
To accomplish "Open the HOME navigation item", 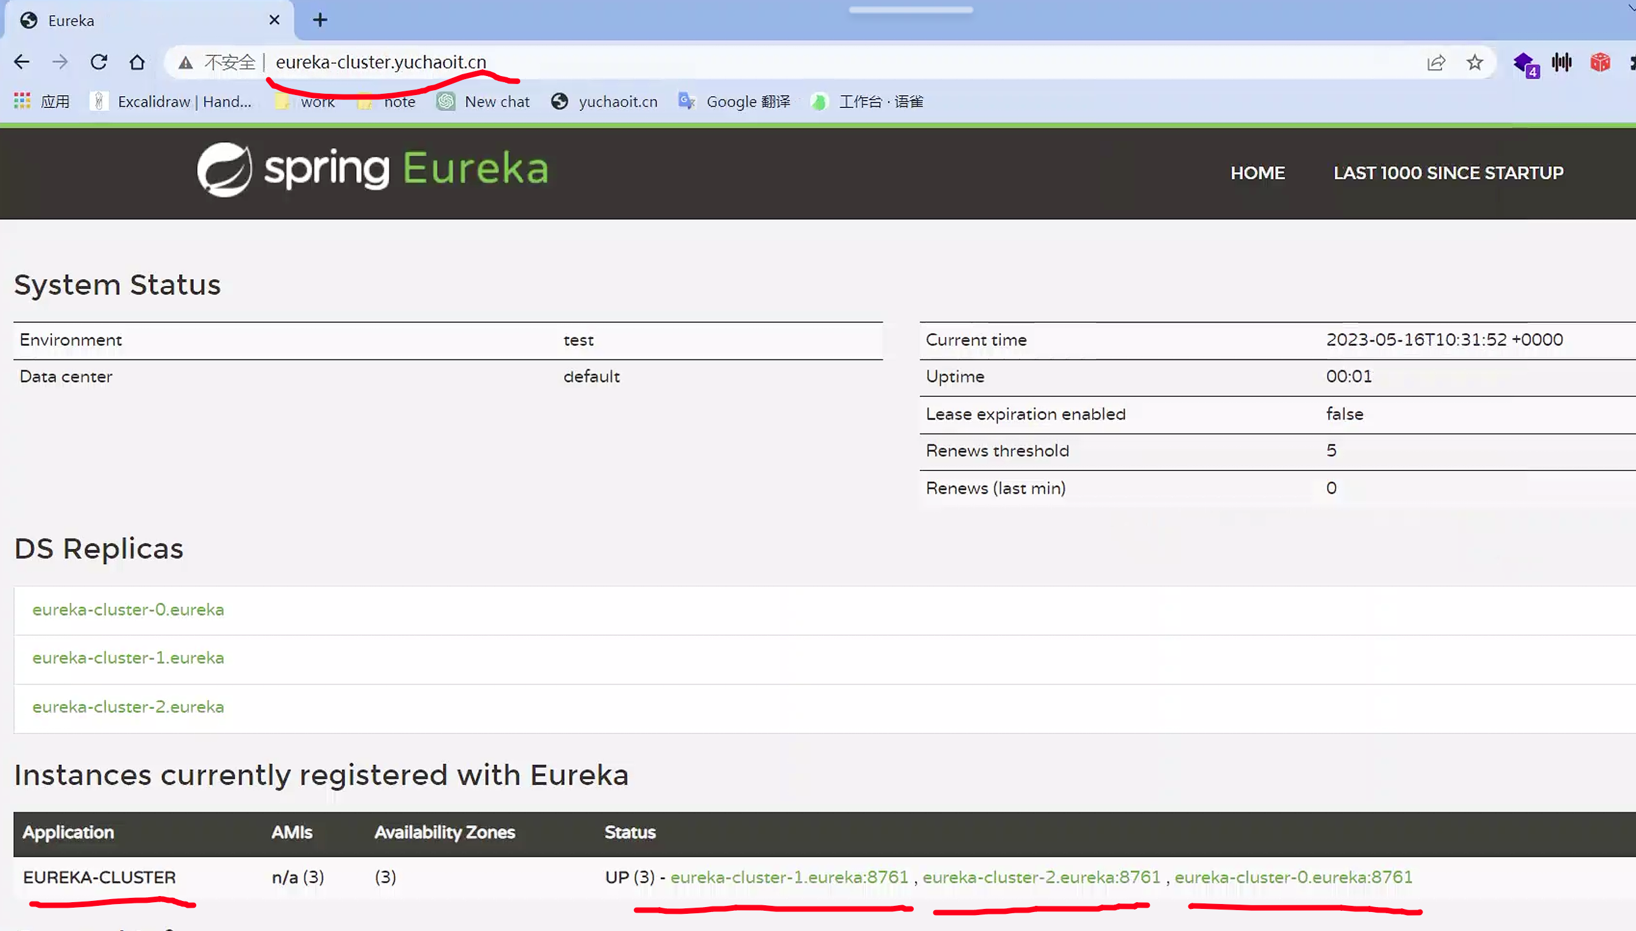I will (x=1257, y=172).
